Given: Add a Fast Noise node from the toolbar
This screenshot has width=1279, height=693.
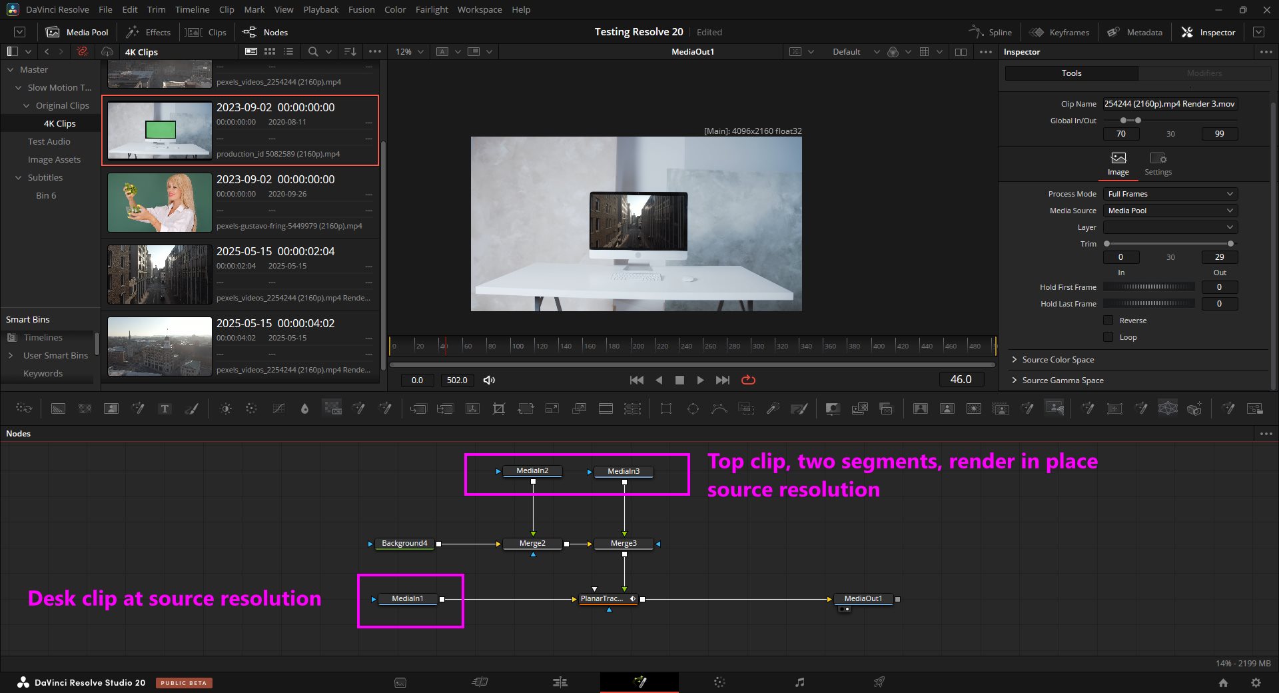Looking at the screenshot, I should [x=85, y=408].
